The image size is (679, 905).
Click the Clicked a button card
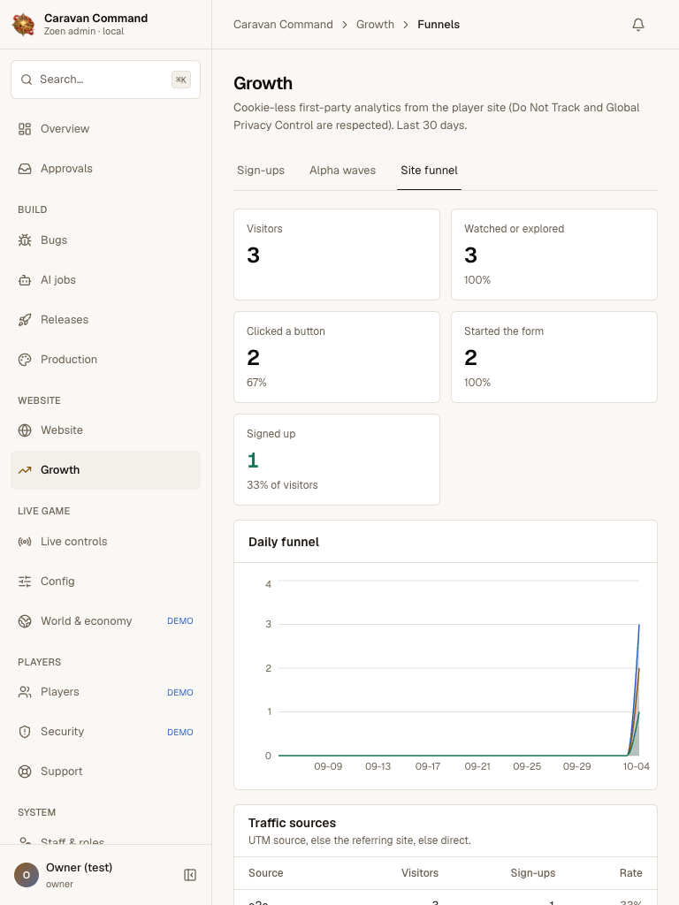[x=337, y=357]
